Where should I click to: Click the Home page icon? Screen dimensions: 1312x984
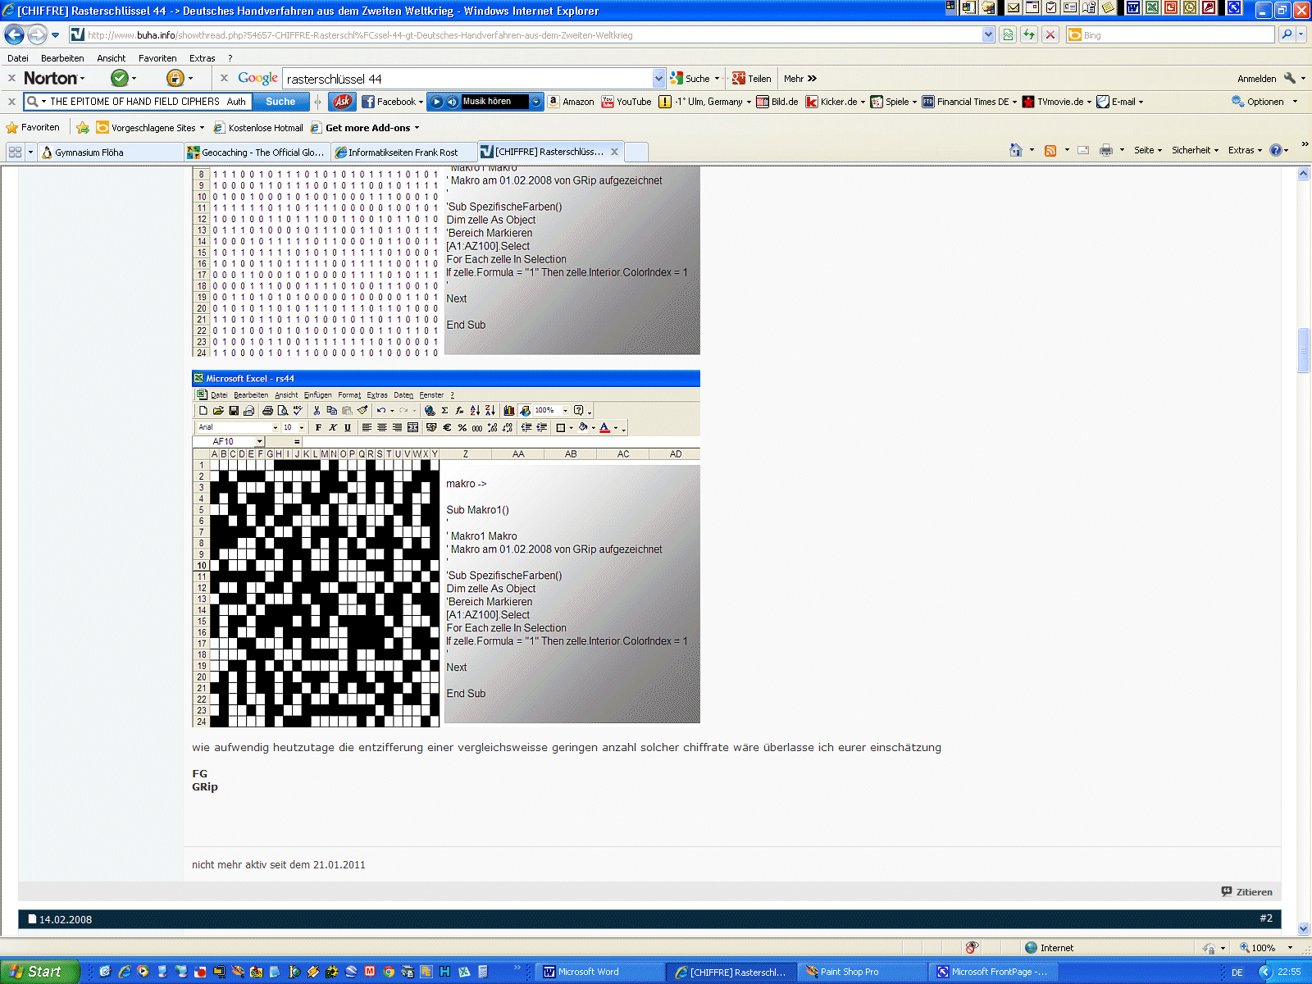pos(1016,150)
